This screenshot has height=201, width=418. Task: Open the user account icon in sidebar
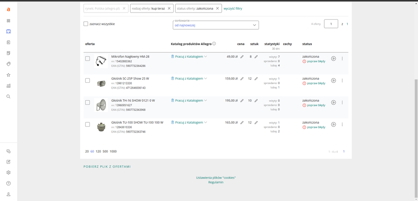pos(8,194)
